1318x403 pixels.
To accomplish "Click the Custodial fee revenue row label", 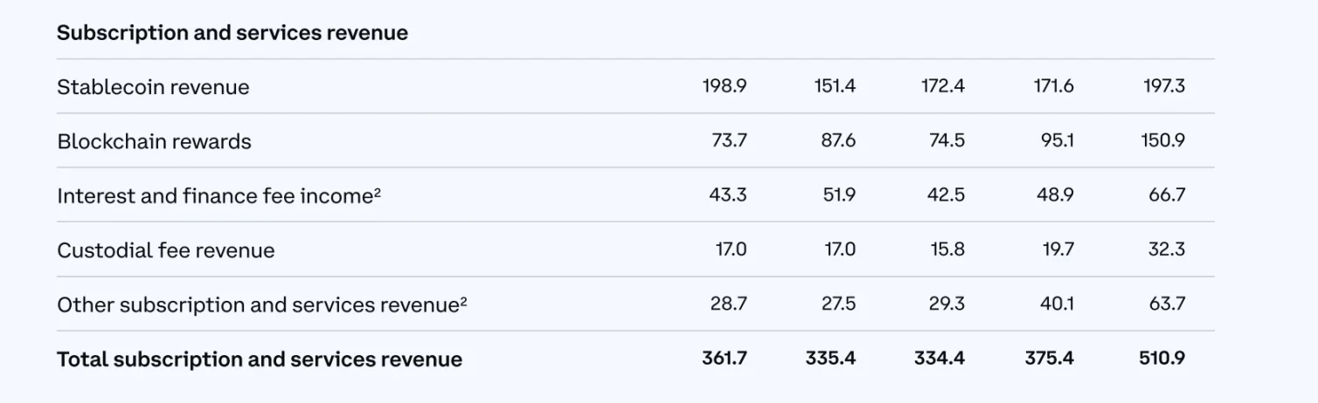I will pos(165,251).
